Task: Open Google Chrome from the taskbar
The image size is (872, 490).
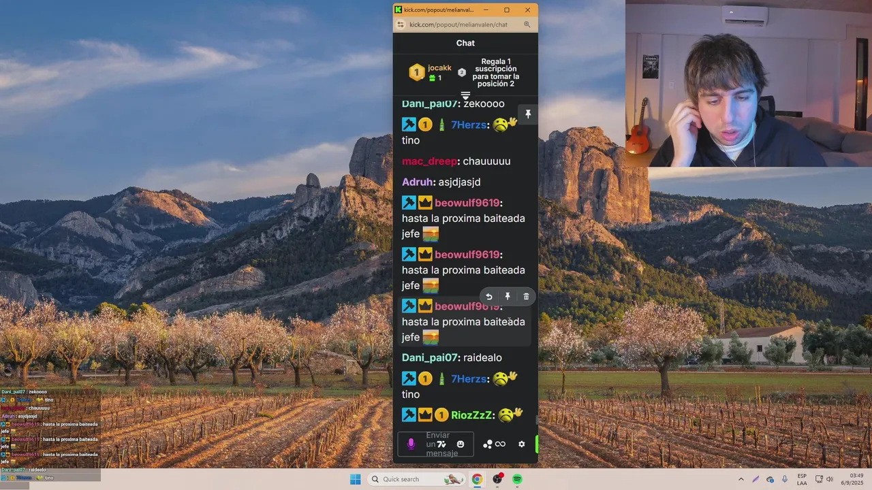Action: [x=477, y=479]
